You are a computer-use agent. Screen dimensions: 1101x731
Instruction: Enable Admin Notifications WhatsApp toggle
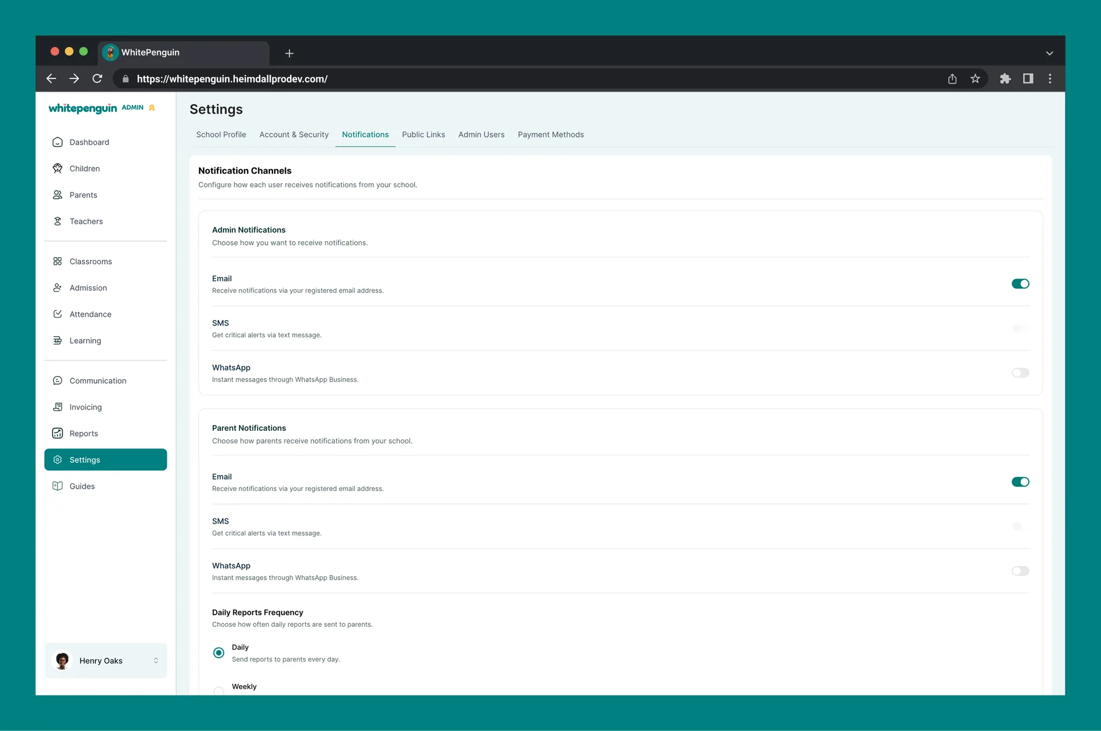1020,373
